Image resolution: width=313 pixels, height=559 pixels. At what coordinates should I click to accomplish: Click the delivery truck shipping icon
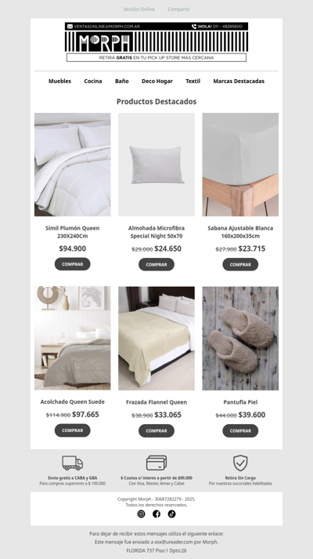73,463
